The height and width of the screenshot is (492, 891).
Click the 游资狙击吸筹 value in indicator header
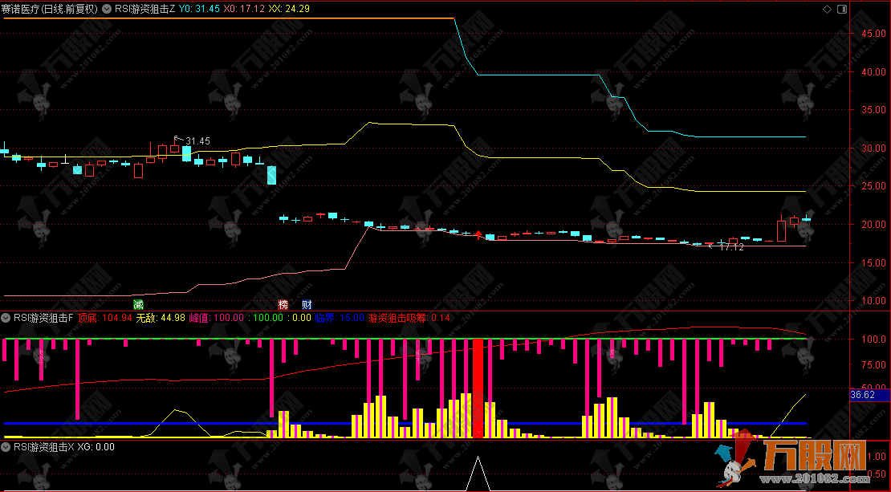point(409,318)
